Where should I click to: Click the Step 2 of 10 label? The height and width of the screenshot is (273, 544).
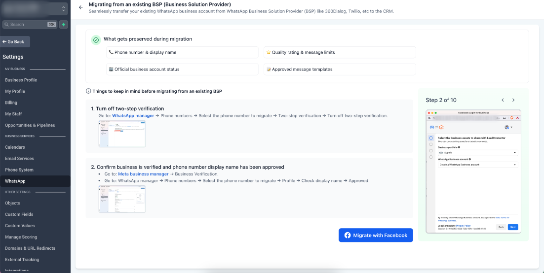pyautogui.click(x=441, y=100)
